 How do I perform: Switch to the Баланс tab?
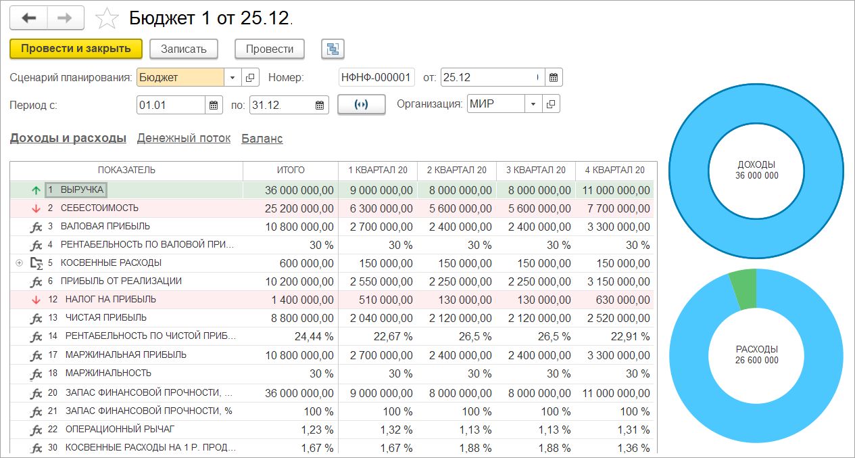coord(262,138)
